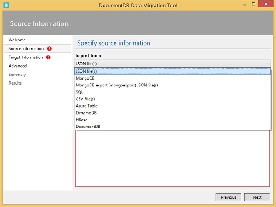Go to the Welcome step
Viewport: 276px width, 207px height.
coord(17,40)
